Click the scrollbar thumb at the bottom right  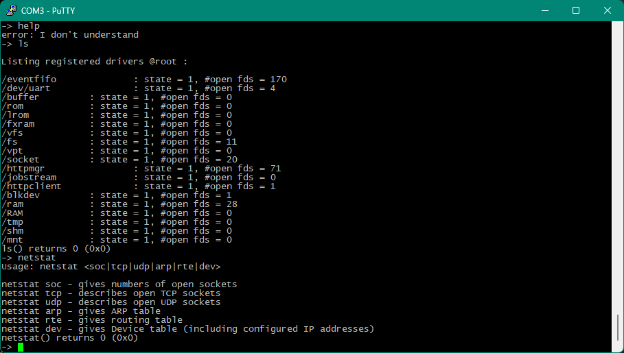coord(619,330)
